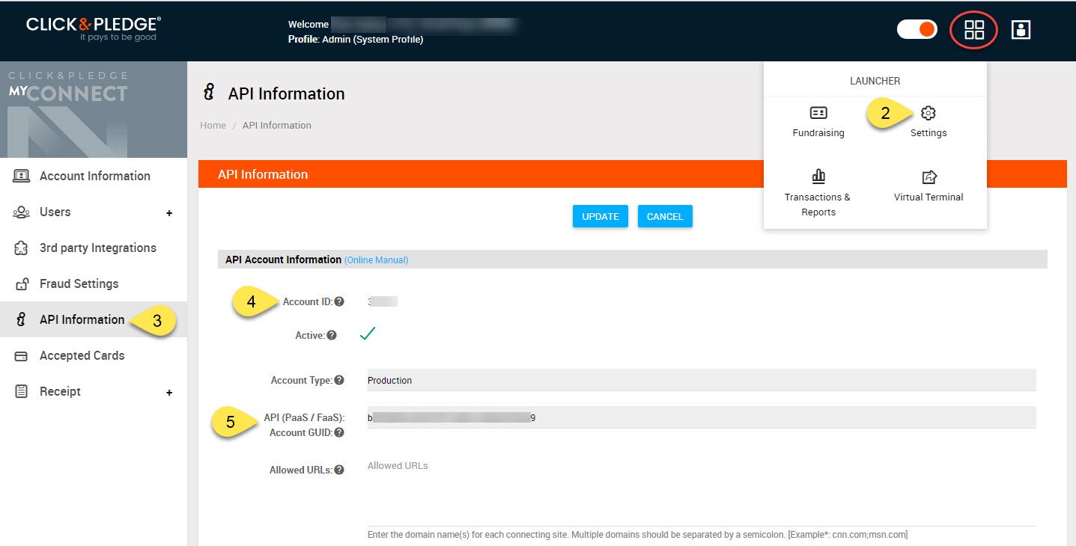Click the MyConnect banner in the sidebar

(x=94, y=109)
